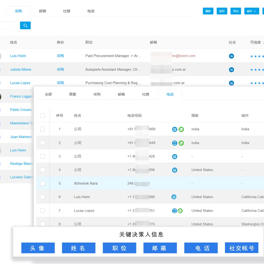The height and width of the screenshot is (264, 264).
Task: Click the 保存 save button
Action: [x=222, y=11]
